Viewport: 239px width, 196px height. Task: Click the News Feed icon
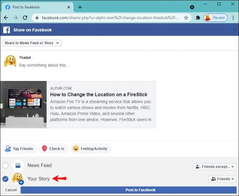coord(18,166)
